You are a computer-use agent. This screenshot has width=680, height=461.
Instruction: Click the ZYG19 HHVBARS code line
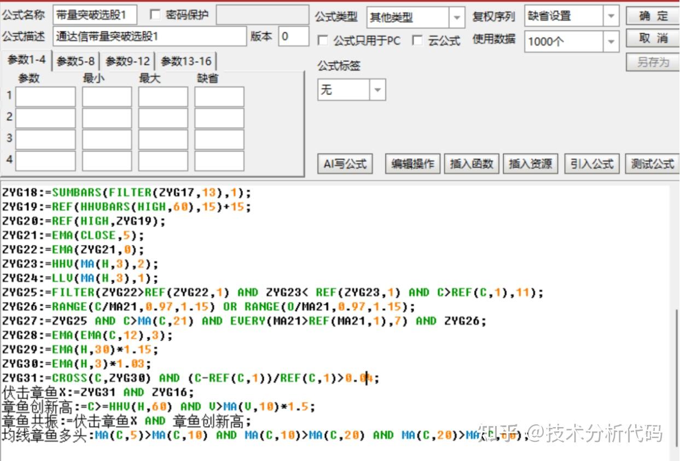127,207
